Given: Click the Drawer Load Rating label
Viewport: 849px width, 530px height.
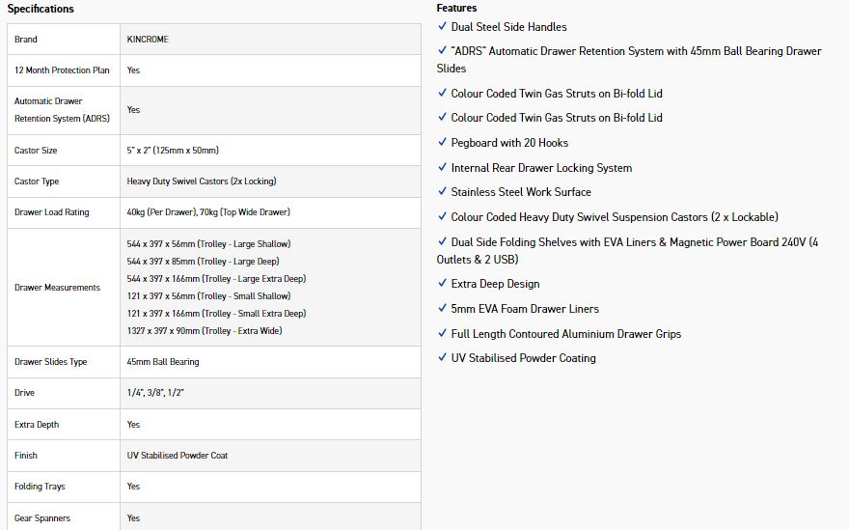Looking at the screenshot, I should [52, 212].
